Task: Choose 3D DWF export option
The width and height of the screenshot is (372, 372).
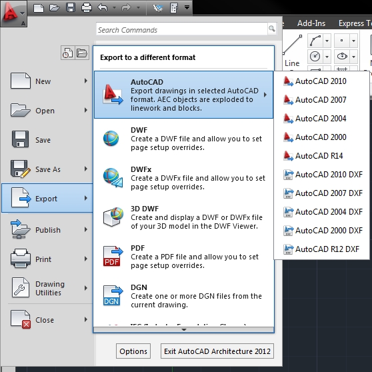Action: [x=183, y=217]
